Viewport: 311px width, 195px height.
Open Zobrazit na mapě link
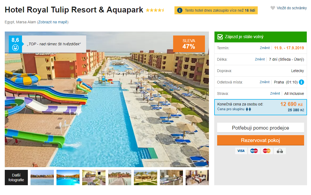coord(53,22)
